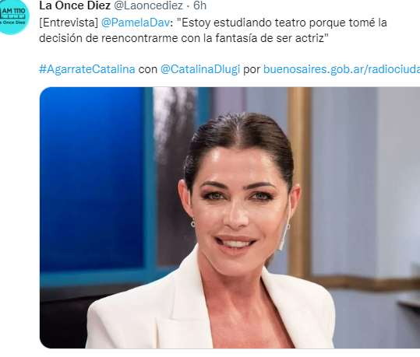Image resolution: width=420 pixels, height=357 pixels.
Task: Follow the #AgarrateCatalina hashtag
Action: (87, 69)
